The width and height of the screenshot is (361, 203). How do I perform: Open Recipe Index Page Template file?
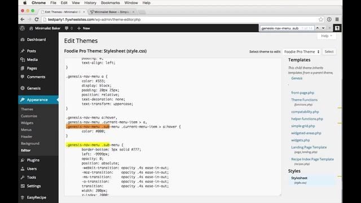312,159
